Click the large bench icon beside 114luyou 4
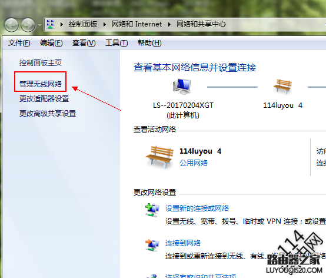The width and height of the screenshot is (326, 278). (x=159, y=157)
